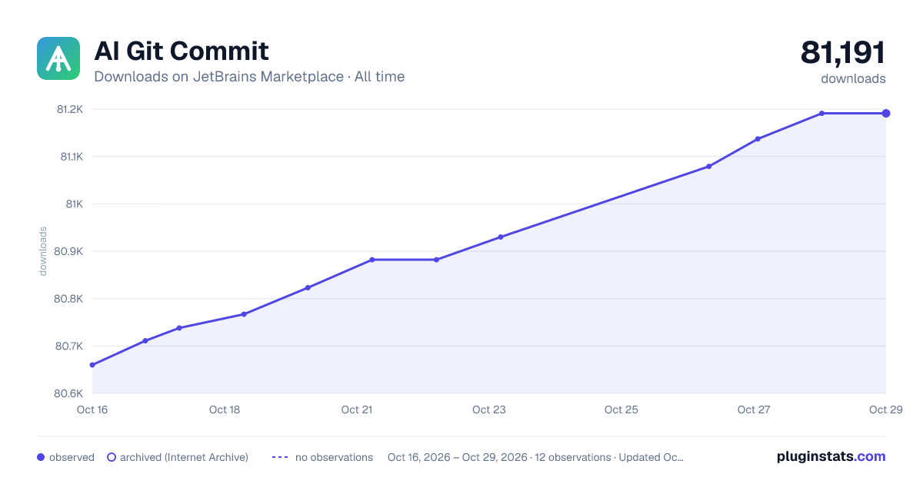Select the third data point between Oct 16 and Oct 18
Image resolution: width=923 pixels, height=484 pixels.
179,328
